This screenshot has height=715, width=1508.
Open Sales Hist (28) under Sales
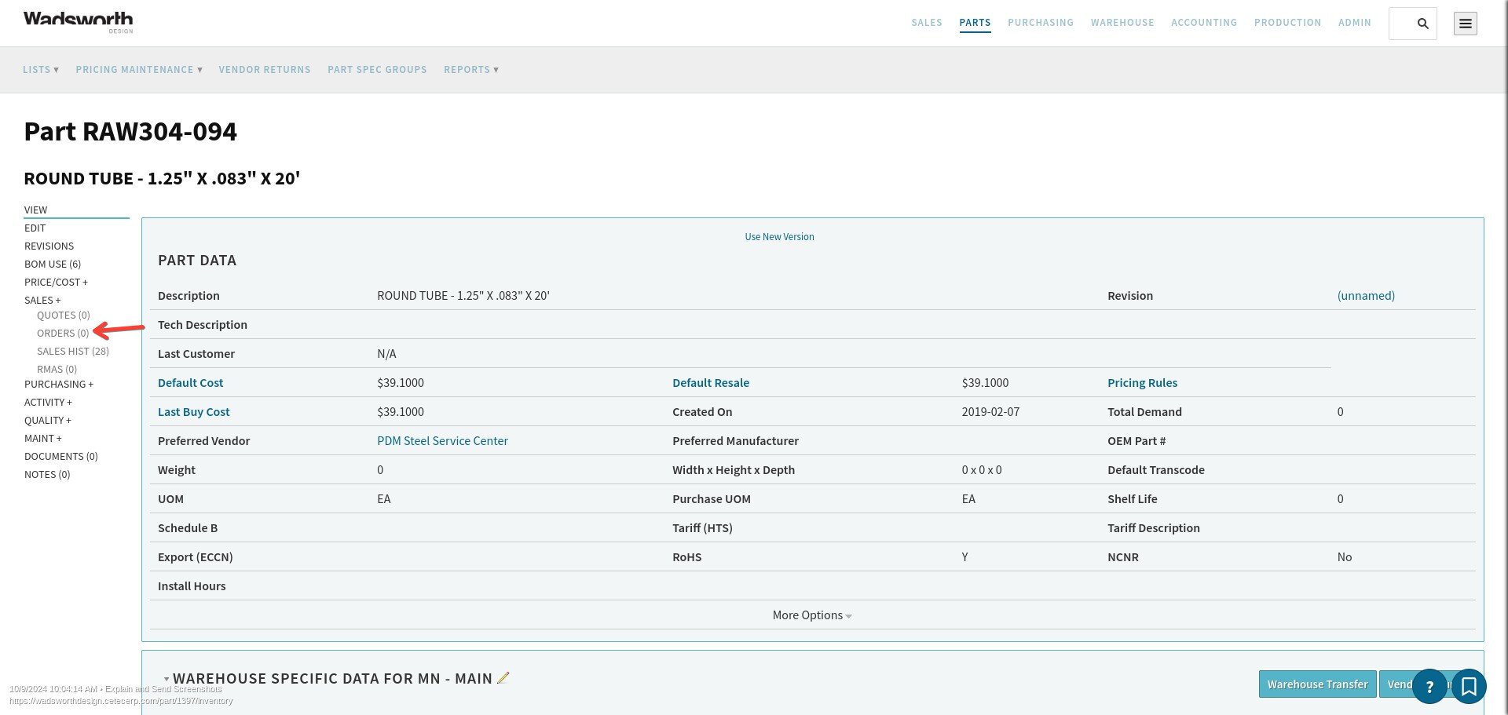[73, 351]
